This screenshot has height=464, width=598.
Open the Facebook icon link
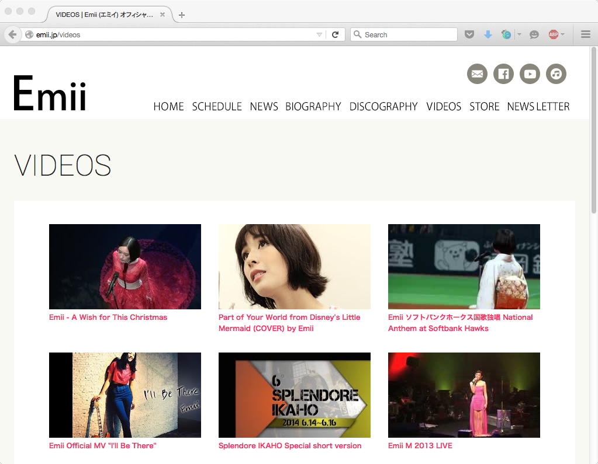503,74
